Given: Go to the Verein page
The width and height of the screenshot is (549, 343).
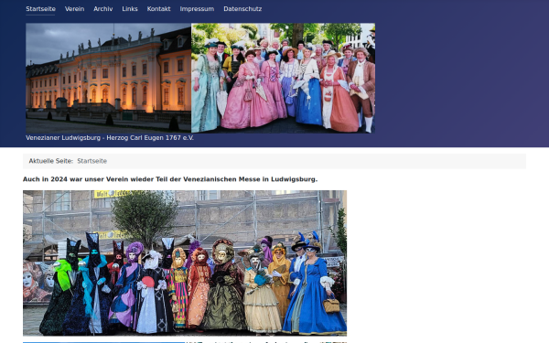Looking at the screenshot, I should [x=75, y=9].
